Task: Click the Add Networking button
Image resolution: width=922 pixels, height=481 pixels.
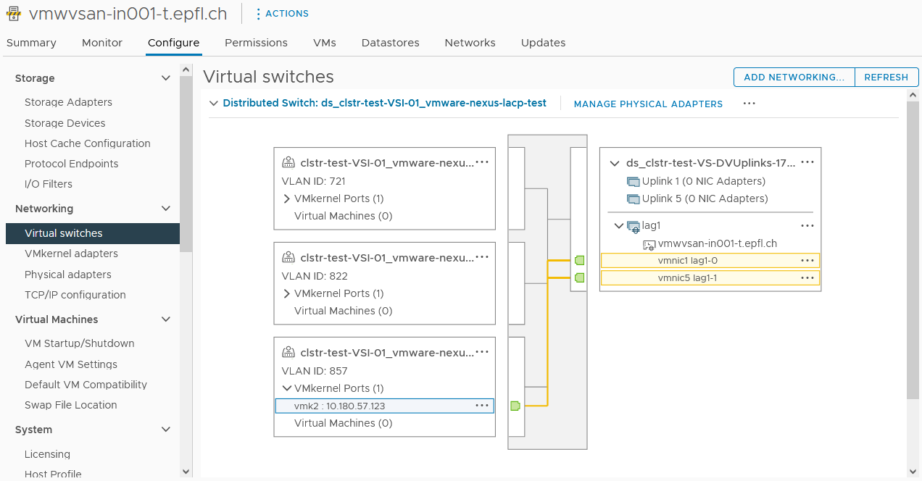Action: [794, 78]
